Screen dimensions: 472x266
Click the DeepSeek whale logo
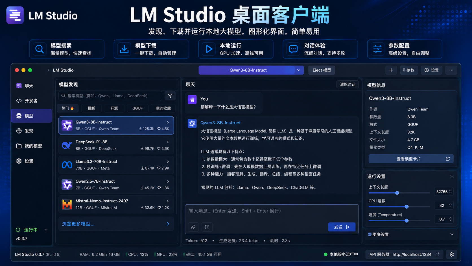pyautogui.click(x=67, y=145)
